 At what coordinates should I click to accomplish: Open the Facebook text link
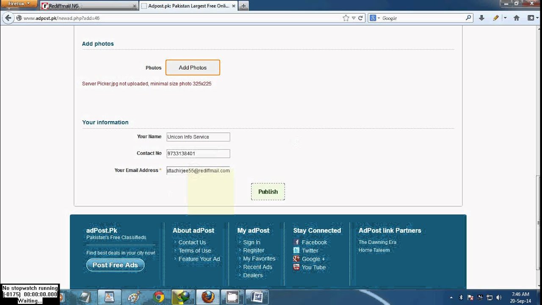pos(314,242)
